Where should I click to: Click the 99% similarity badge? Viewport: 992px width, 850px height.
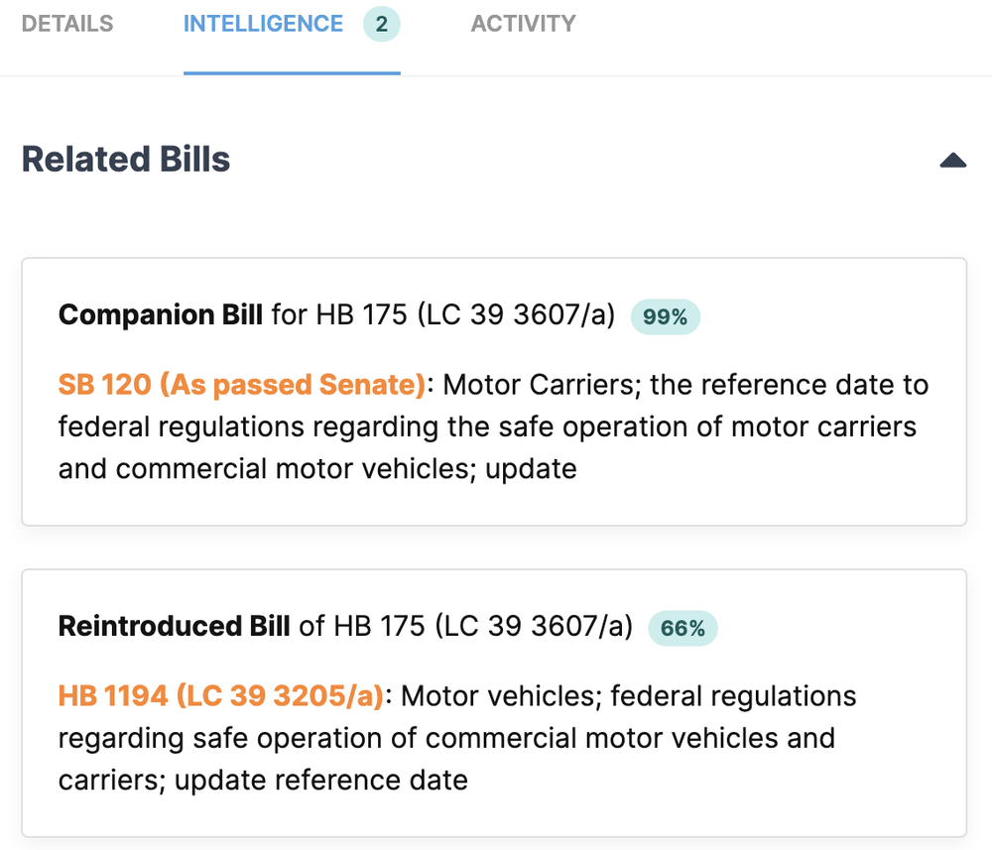tap(665, 317)
